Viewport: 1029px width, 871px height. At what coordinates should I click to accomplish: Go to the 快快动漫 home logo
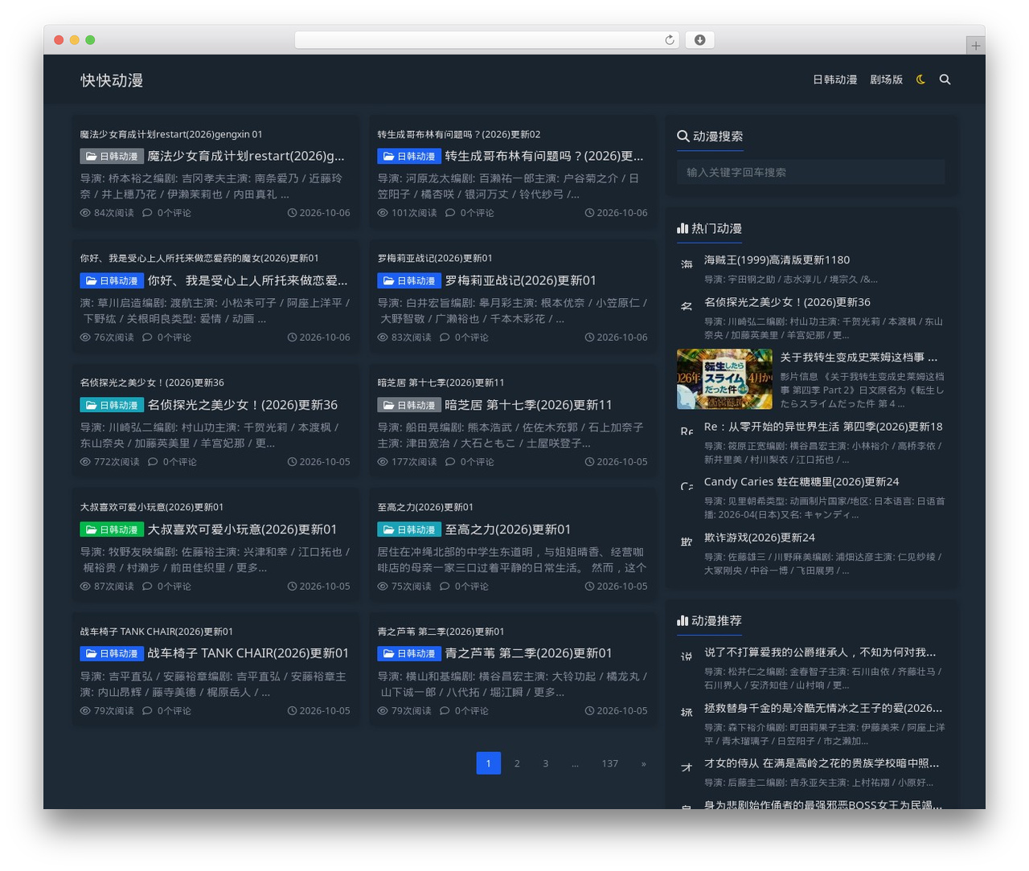pyautogui.click(x=112, y=80)
